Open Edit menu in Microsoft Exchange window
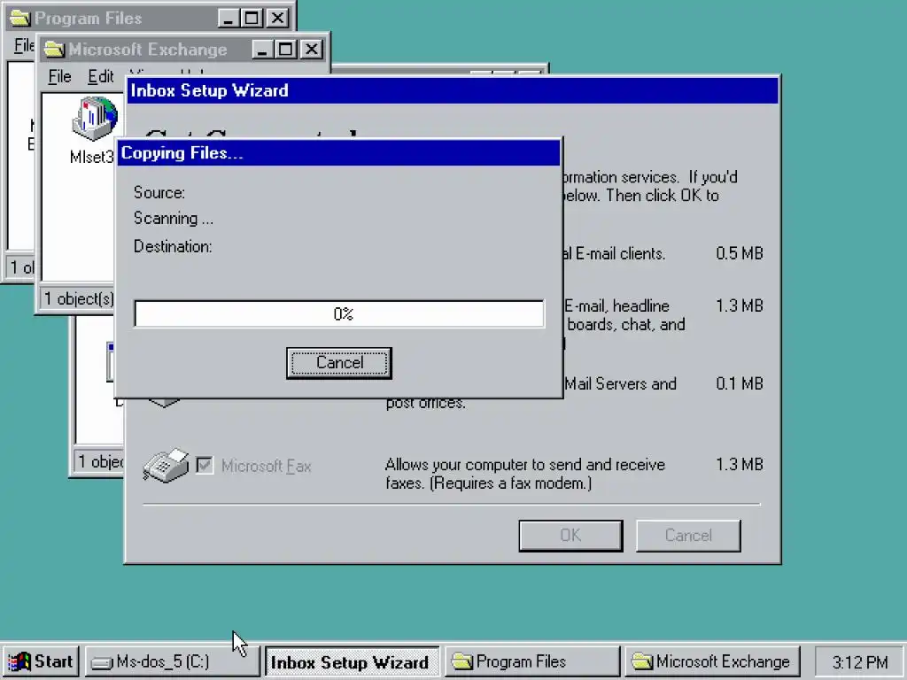 (x=101, y=76)
